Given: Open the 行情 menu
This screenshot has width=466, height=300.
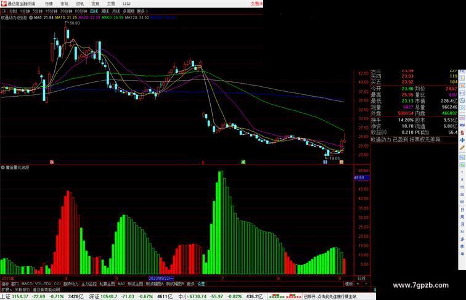Looking at the screenshot, I should click(49, 4).
